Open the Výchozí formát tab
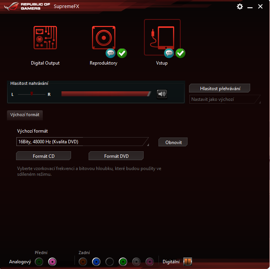Viewport: 270px width, 269px height. coord(25,115)
